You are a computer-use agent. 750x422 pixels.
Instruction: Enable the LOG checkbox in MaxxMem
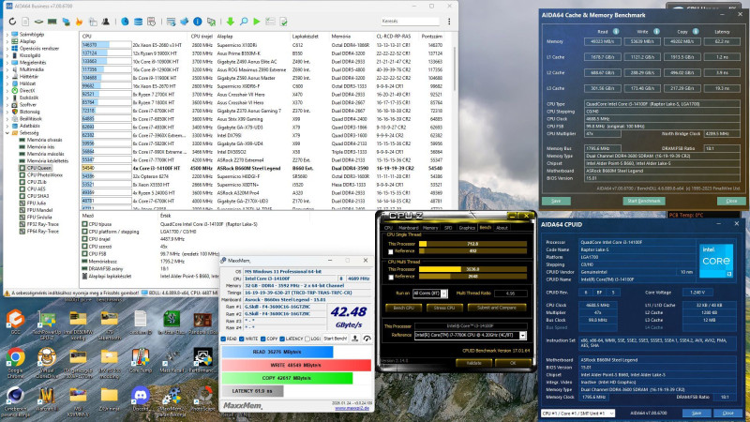point(307,339)
